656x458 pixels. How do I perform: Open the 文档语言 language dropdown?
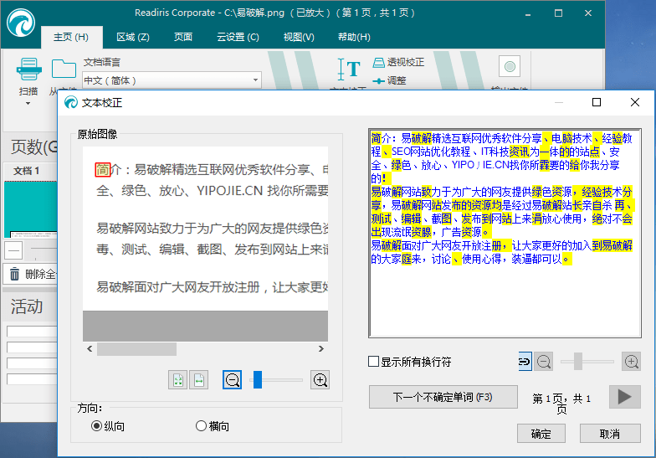[256, 80]
